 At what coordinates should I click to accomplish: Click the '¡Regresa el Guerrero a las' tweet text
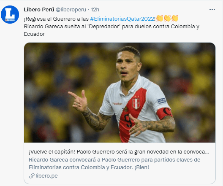56,19
